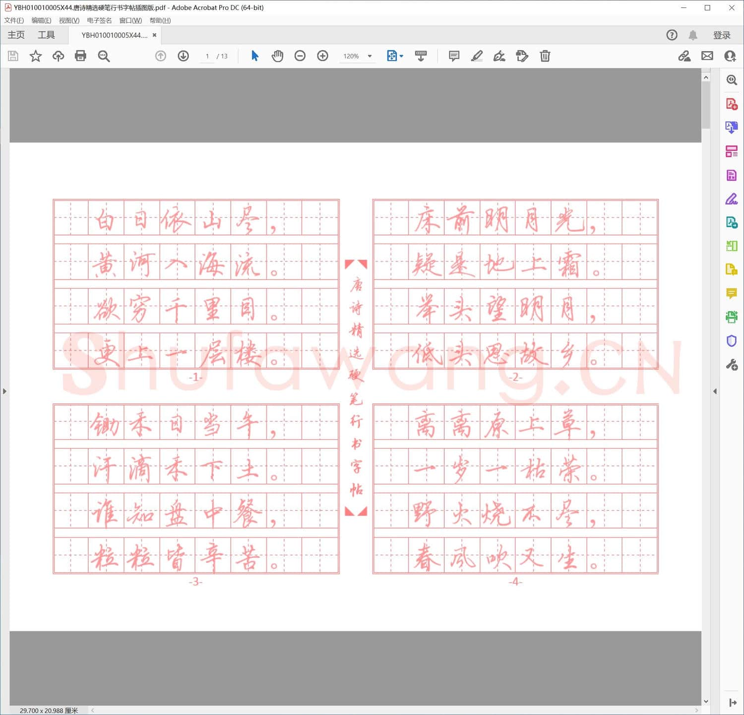Click the vertical scrollbar thumb
The height and width of the screenshot is (715, 744).
706,105
